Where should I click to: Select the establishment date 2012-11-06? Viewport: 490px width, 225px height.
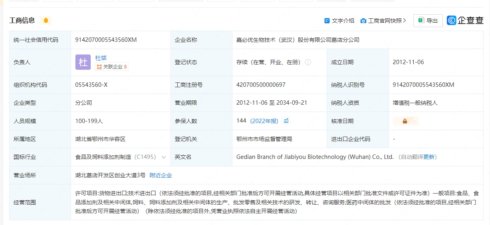408,63
